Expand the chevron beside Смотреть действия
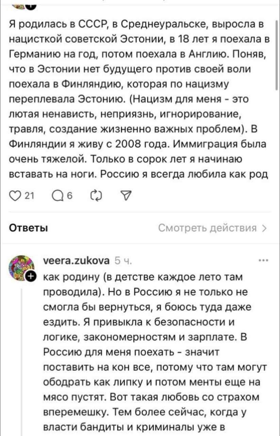 tap(265, 228)
